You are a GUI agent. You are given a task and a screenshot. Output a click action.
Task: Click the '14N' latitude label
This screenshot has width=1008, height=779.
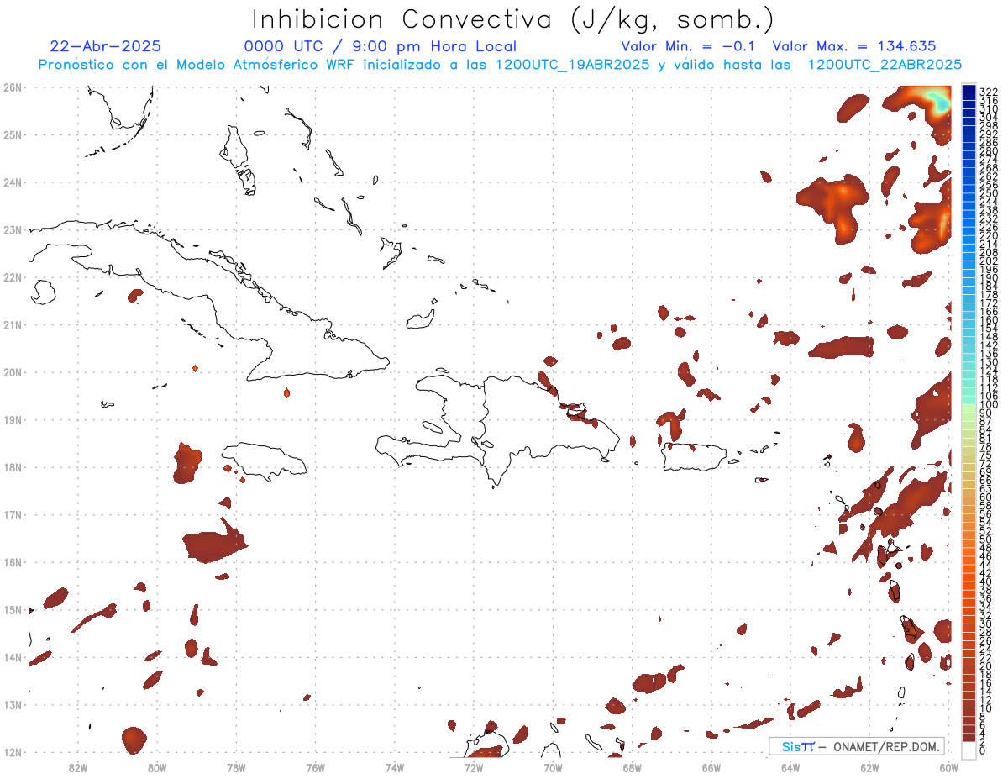pyautogui.click(x=13, y=657)
